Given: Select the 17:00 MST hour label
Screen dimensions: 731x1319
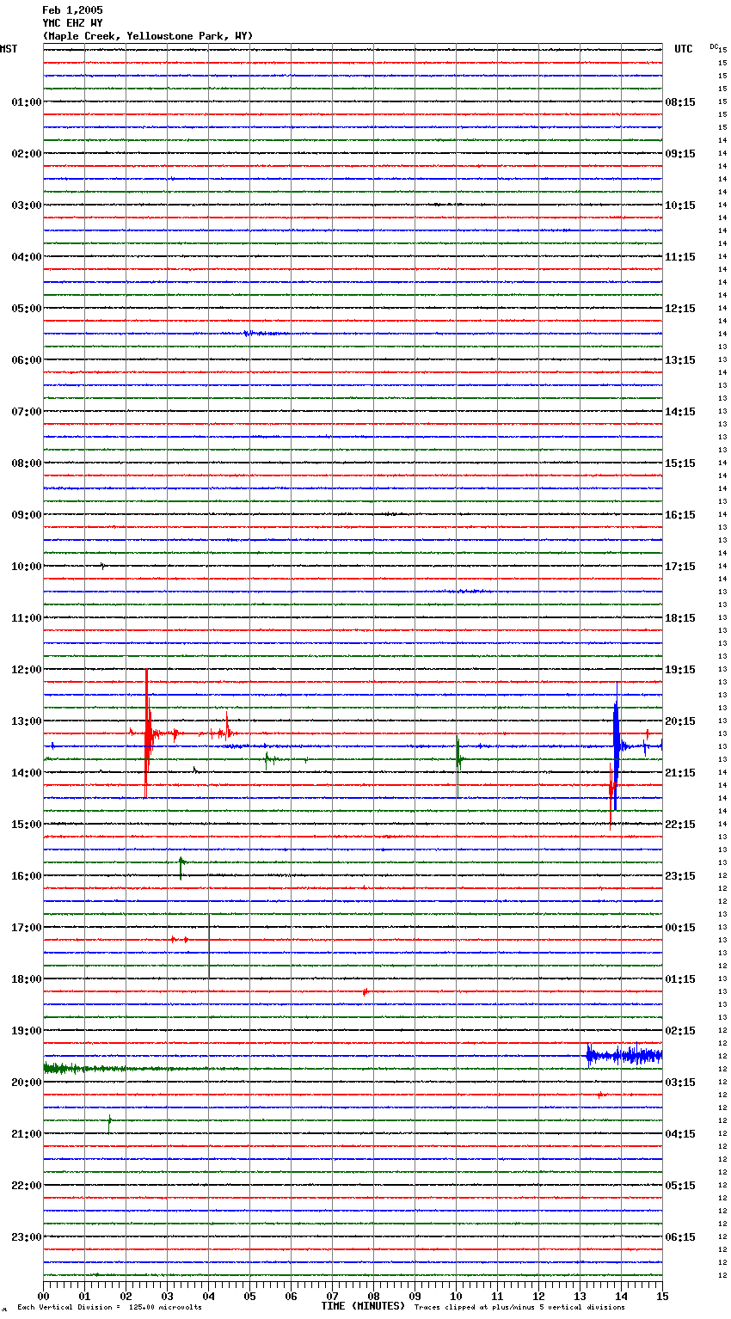Looking at the screenshot, I should click(x=27, y=928).
